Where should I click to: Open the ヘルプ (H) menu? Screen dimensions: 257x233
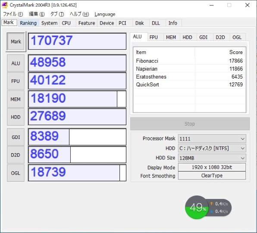point(79,14)
